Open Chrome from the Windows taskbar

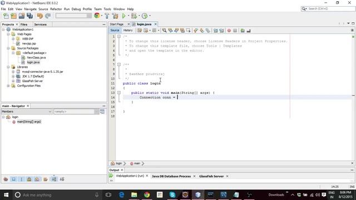point(147,195)
